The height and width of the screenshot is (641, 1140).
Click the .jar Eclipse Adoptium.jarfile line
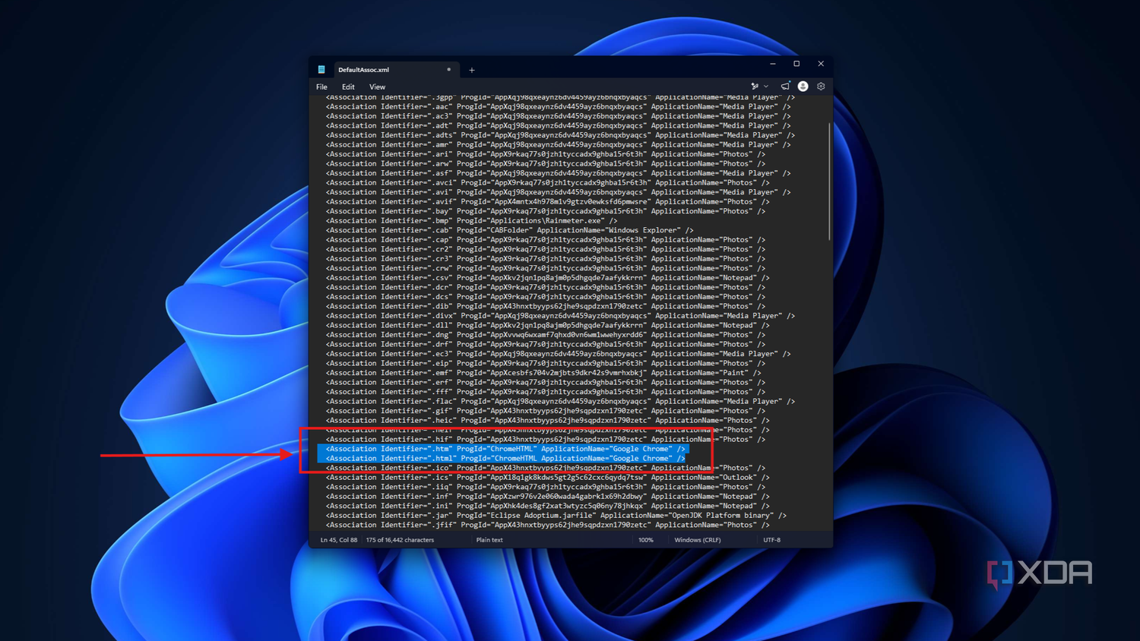[x=556, y=516]
